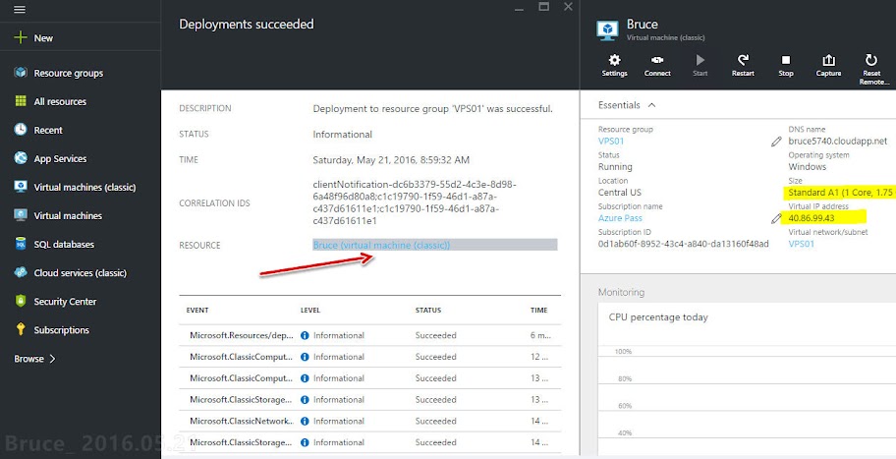The image size is (896, 459).
Task: Select Security Center menu item
Action: point(65,302)
